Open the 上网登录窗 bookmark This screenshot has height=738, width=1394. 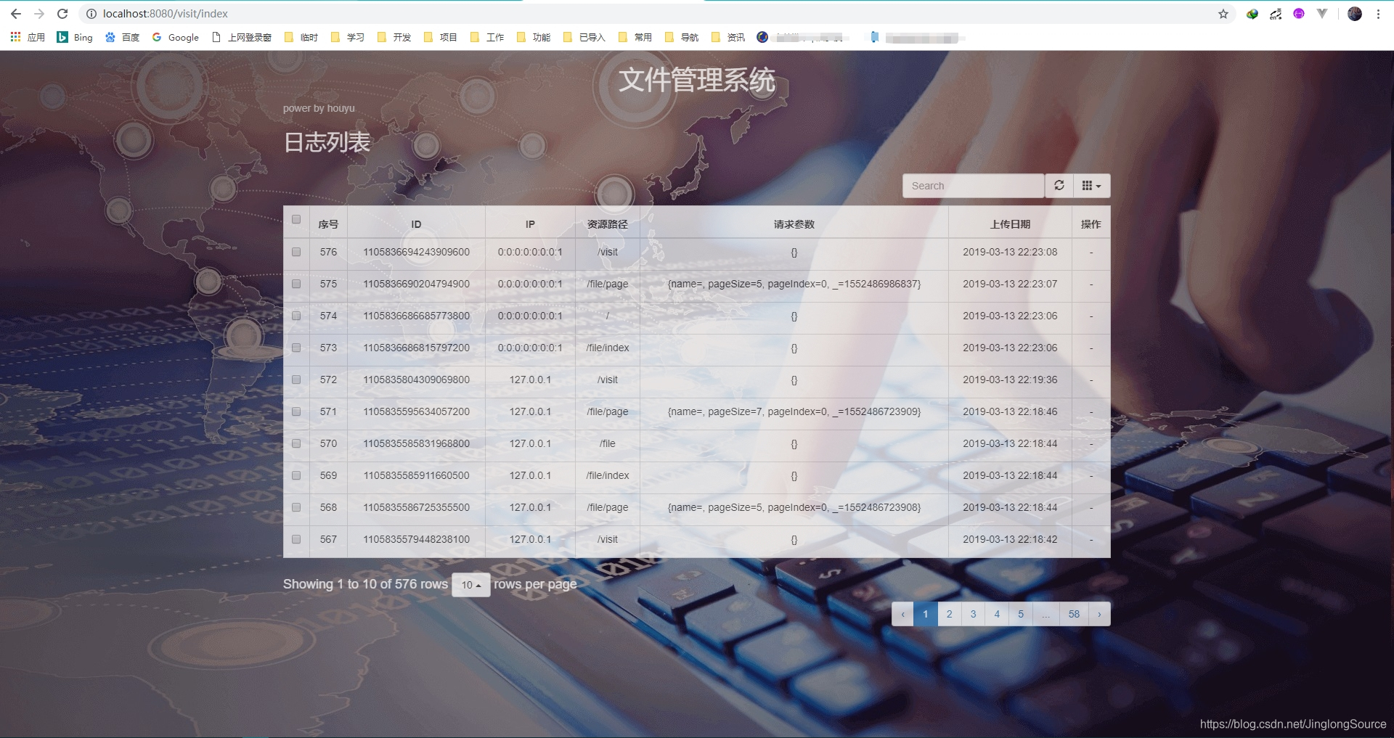242,37
